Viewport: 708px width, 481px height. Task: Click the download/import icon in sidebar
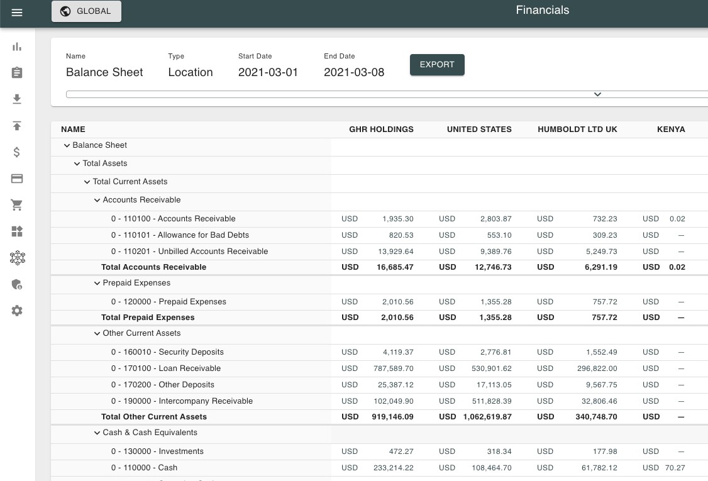17,99
